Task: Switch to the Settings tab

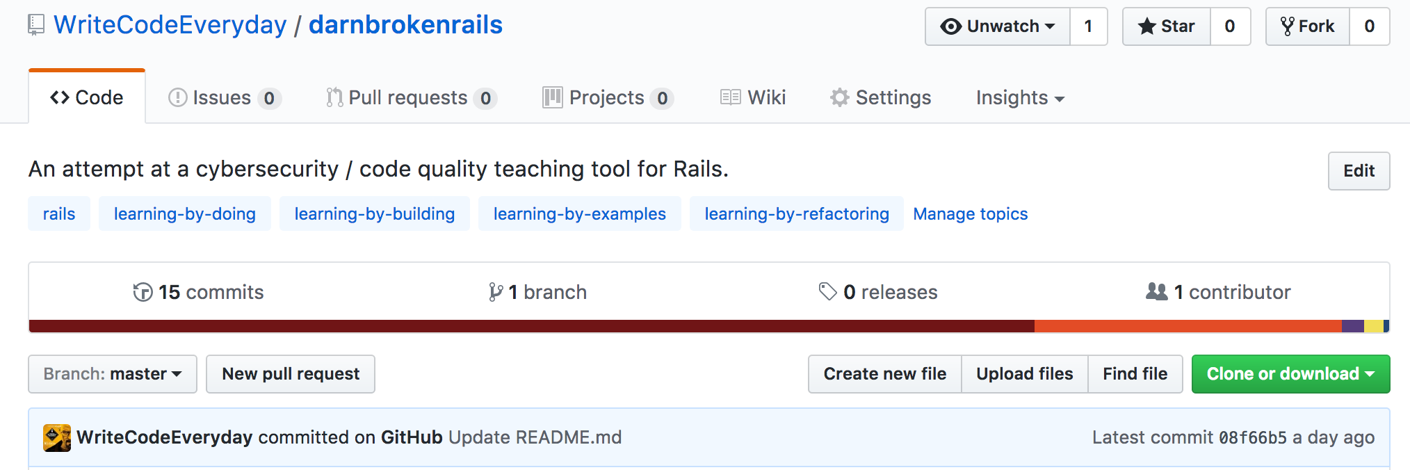Action: [x=880, y=97]
